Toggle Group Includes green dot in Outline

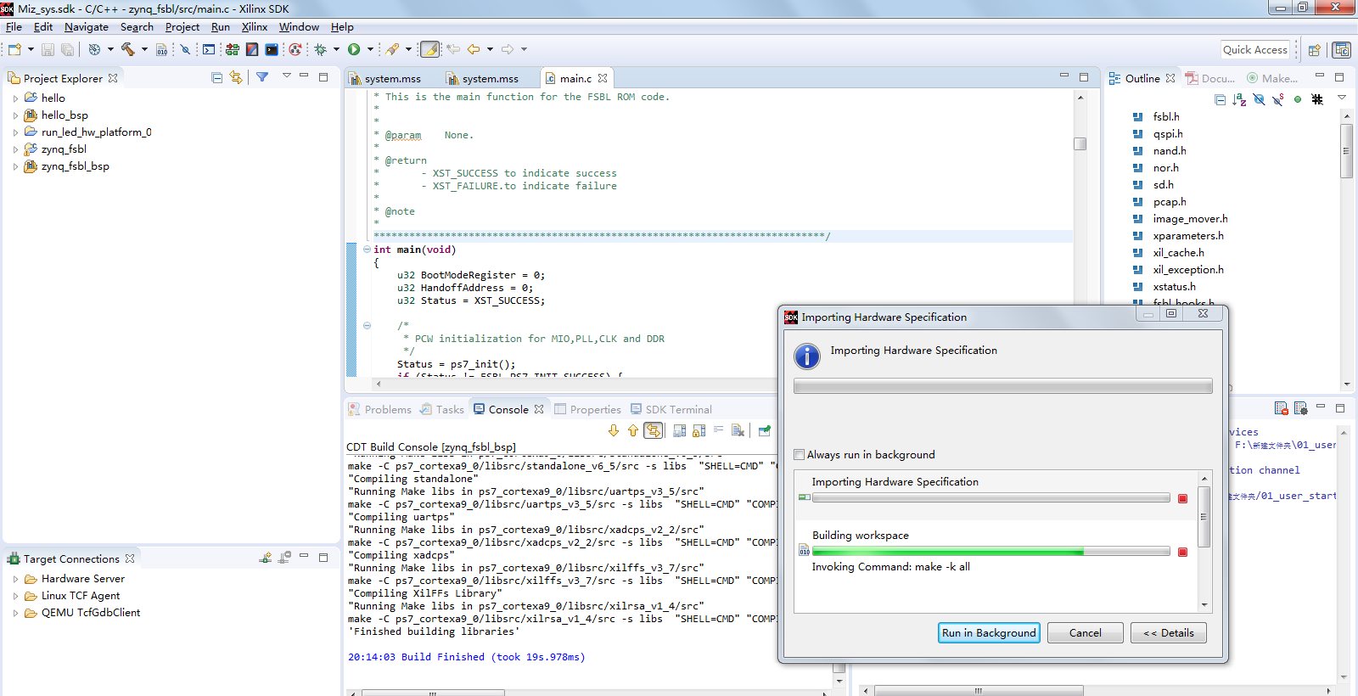point(1298,99)
